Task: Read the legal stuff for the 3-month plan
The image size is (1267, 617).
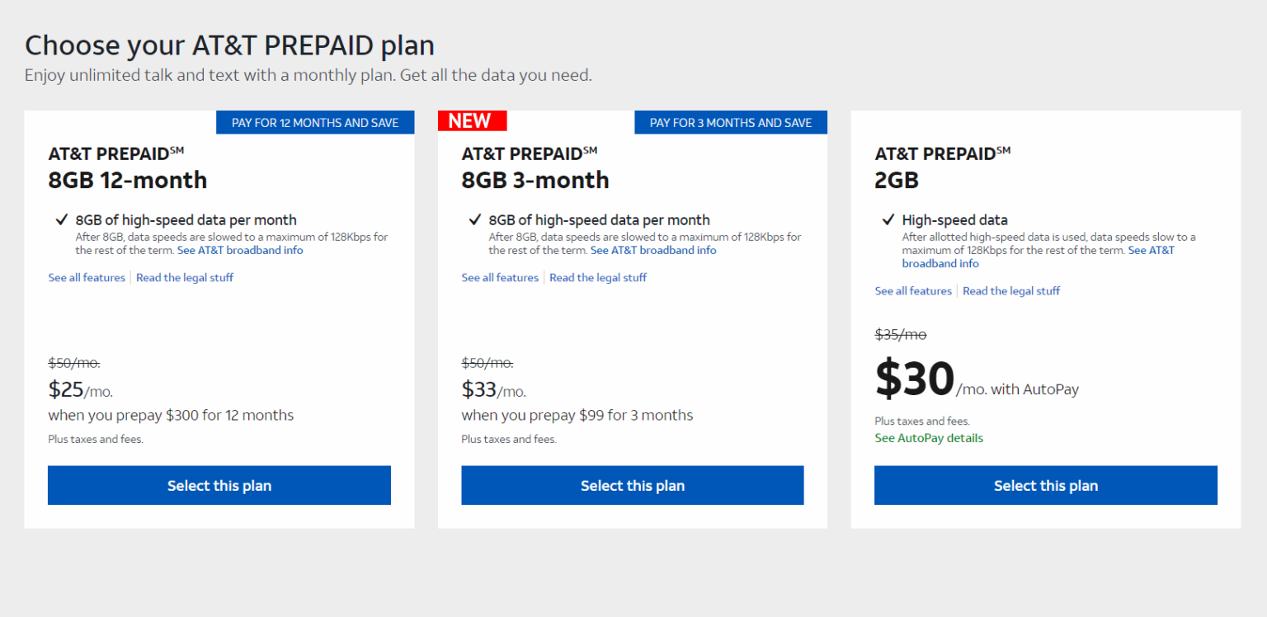Action: pos(597,277)
